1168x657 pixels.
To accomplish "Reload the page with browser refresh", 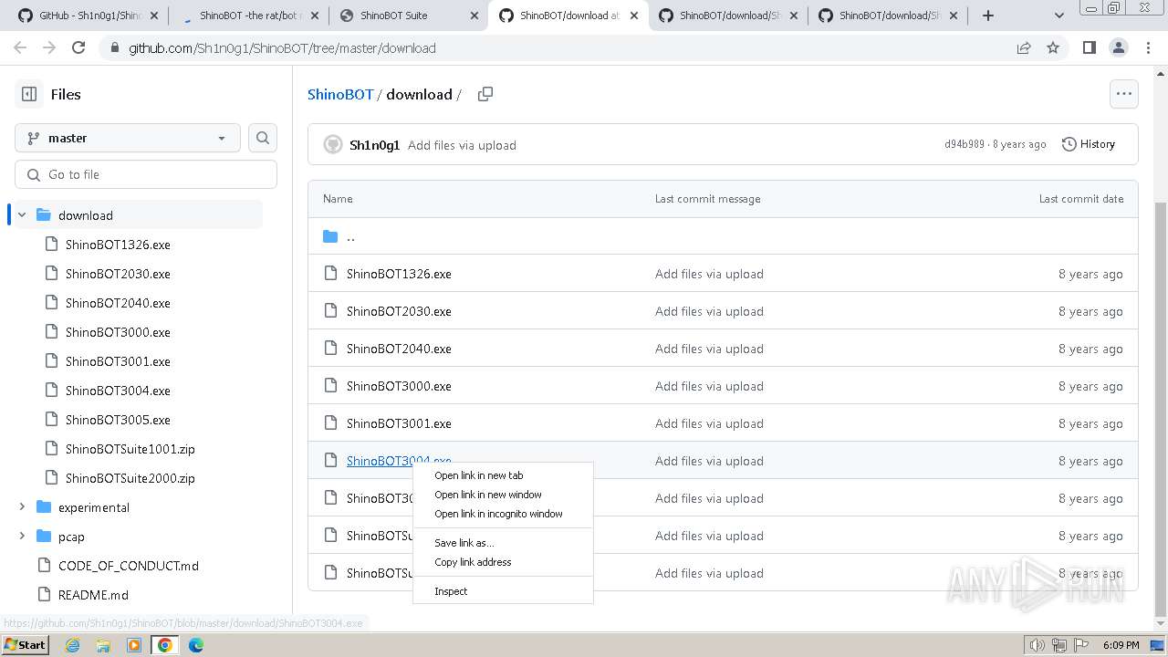I will [x=78, y=48].
